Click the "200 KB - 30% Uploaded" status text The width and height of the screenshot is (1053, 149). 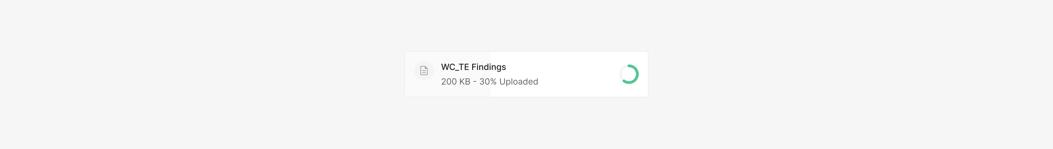[489, 82]
